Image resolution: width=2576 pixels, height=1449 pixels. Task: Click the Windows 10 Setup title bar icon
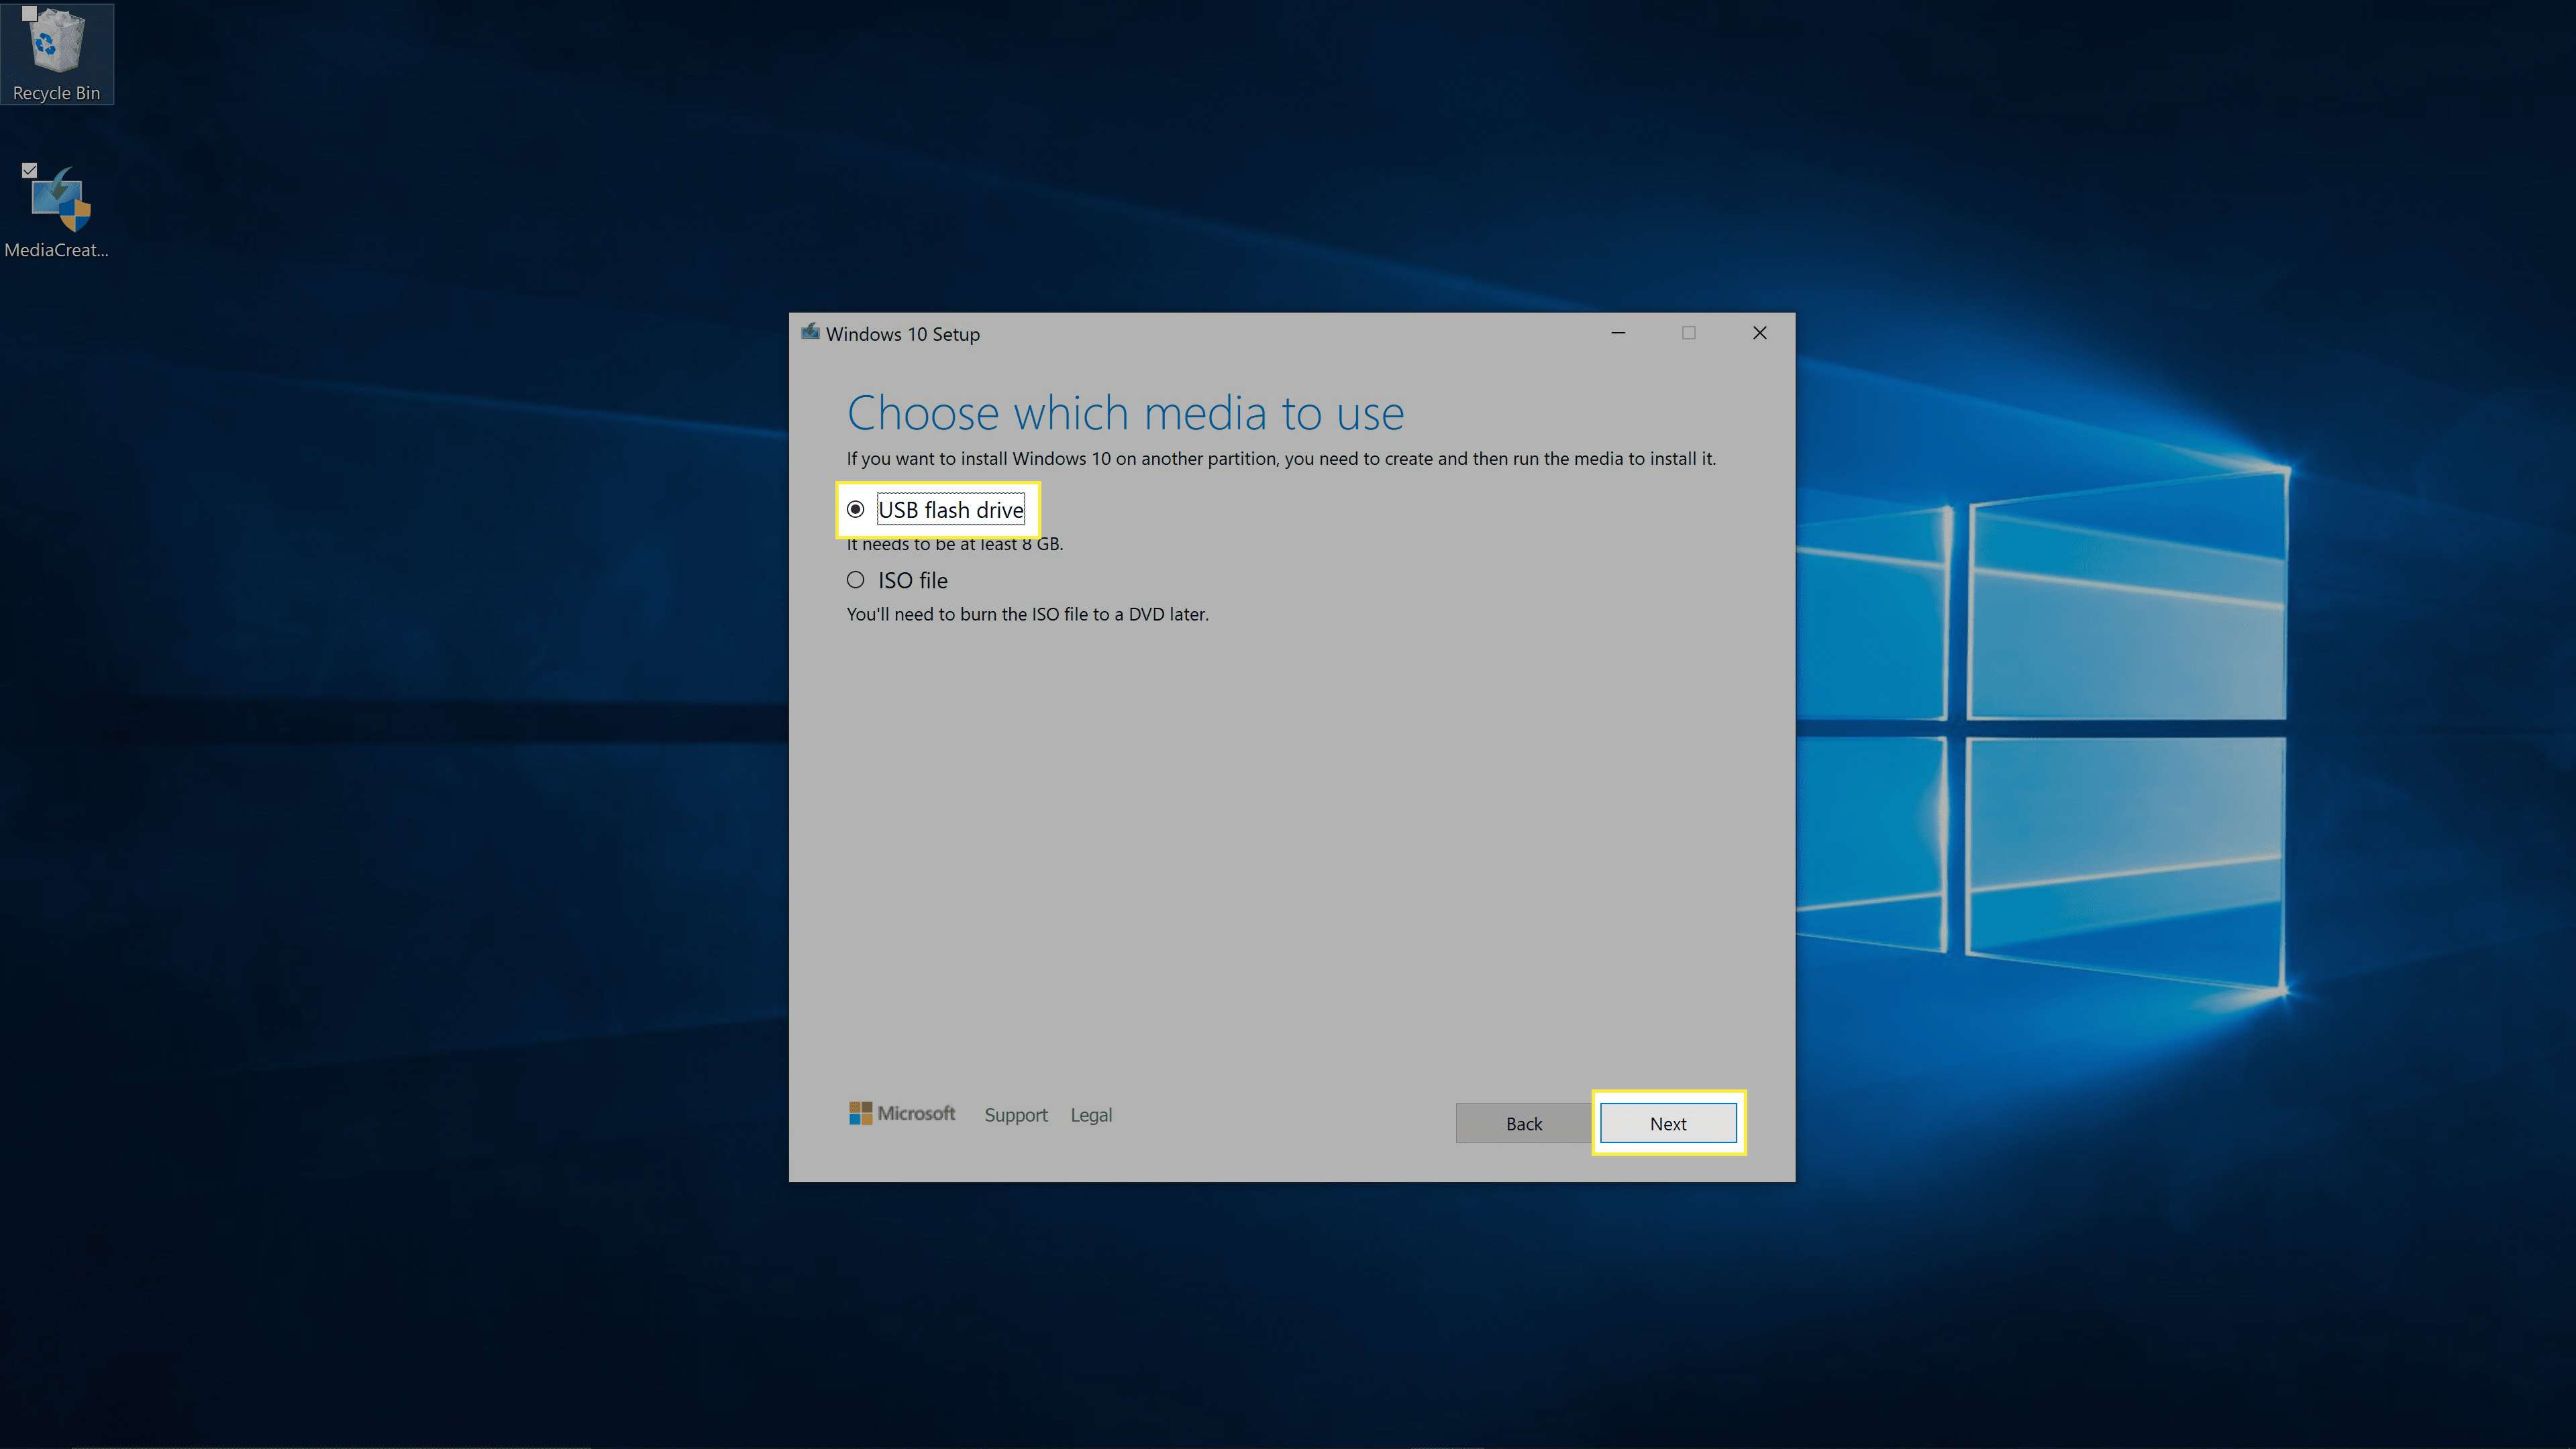coord(810,333)
